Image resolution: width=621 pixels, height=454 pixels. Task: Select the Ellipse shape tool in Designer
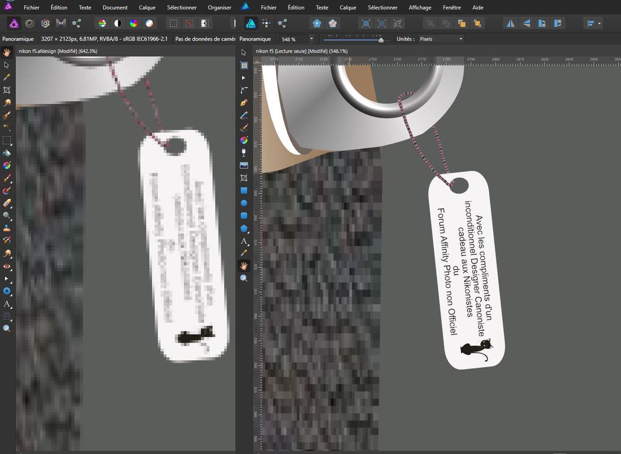tap(244, 203)
